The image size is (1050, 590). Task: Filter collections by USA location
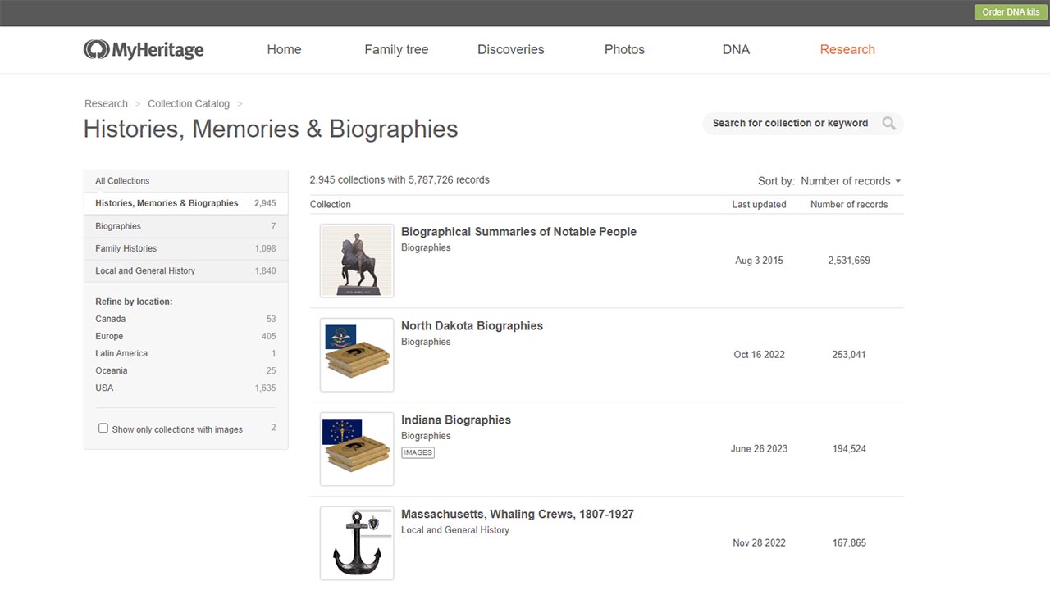pos(104,387)
